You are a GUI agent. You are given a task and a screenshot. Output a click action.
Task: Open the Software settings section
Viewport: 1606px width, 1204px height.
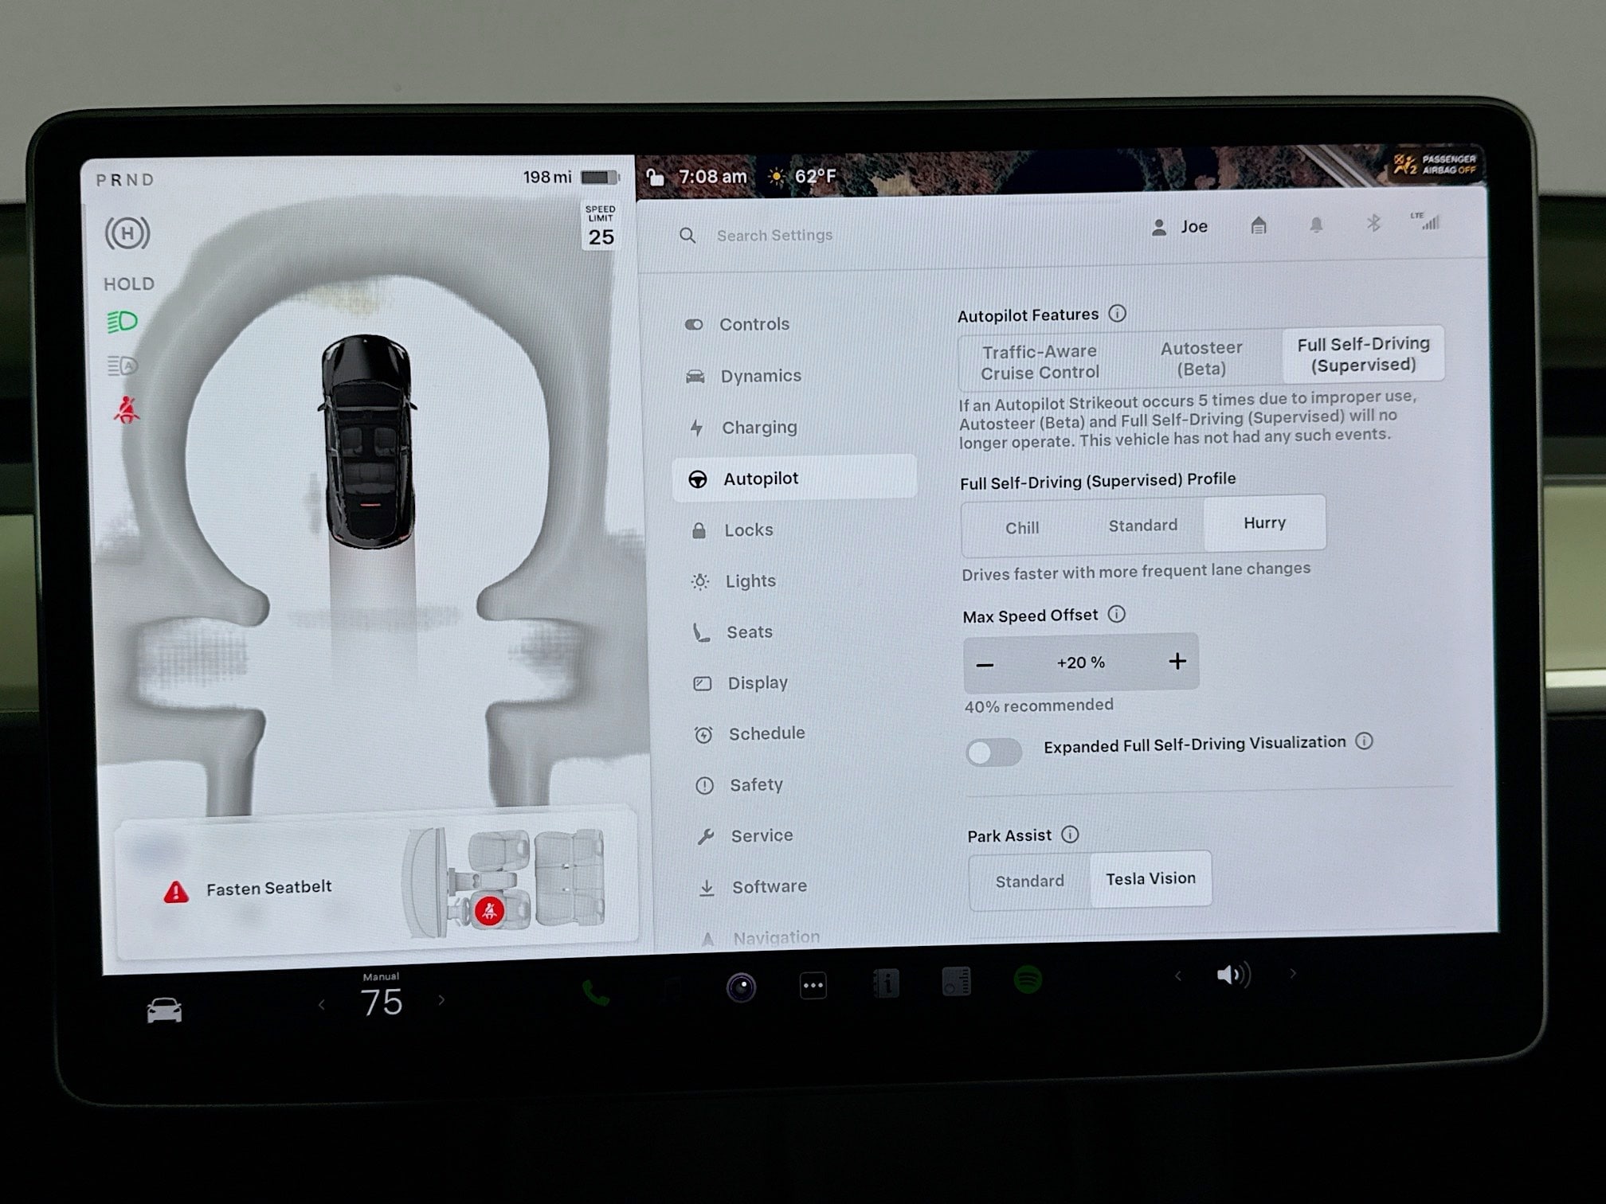tap(753, 887)
